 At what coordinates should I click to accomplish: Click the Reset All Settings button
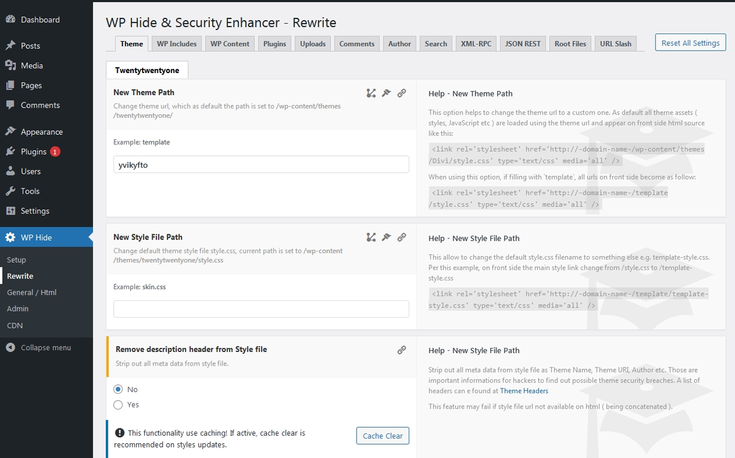tap(690, 43)
